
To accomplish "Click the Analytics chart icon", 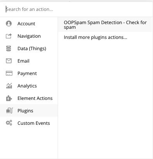I will coord(9,86).
